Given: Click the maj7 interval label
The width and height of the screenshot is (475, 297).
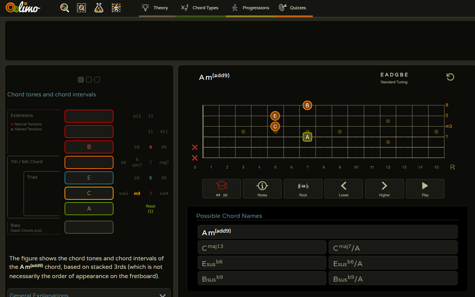Looking at the screenshot, I should 164,162.
